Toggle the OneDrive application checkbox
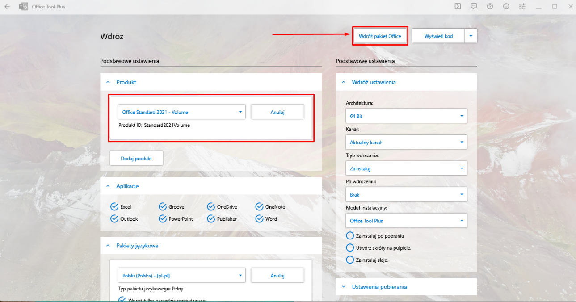This screenshot has width=576, height=302. tap(211, 207)
